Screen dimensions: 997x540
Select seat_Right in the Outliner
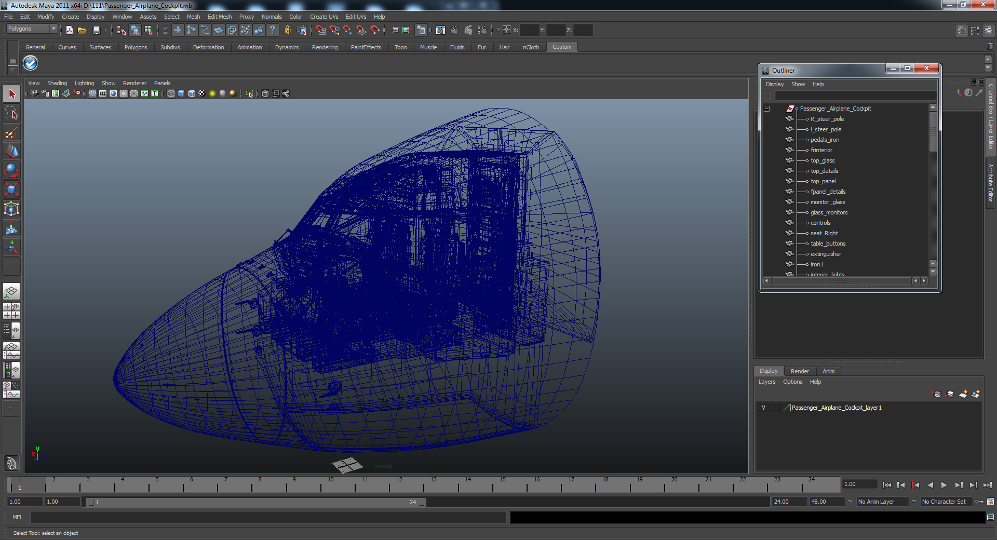pyautogui.click(x=824, y=233)
